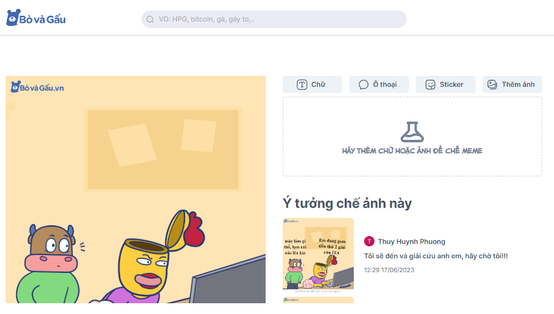Click the text T icon
Viewport: 554px width, 314px height.
tap(302, 85)
